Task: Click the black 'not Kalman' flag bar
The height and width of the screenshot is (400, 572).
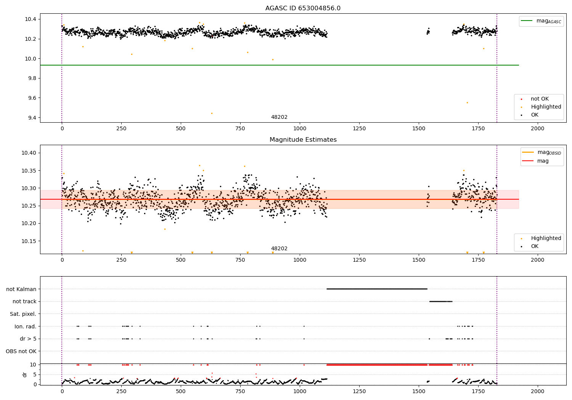Action: [377, 289]
